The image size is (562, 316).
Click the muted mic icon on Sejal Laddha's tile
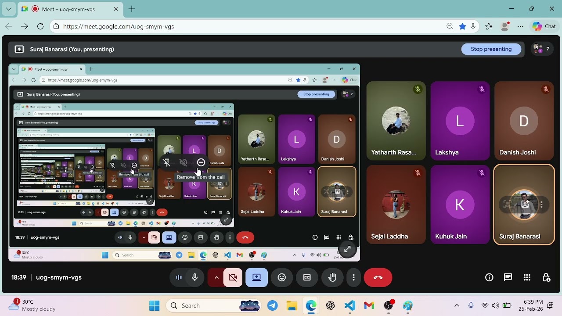coord(418,173)
